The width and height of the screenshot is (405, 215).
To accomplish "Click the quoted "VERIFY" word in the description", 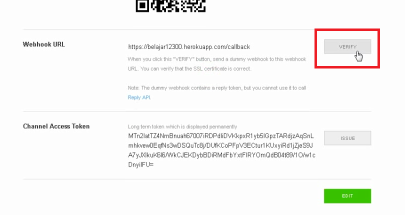I will pyautogui.click(x=183, y=59).
